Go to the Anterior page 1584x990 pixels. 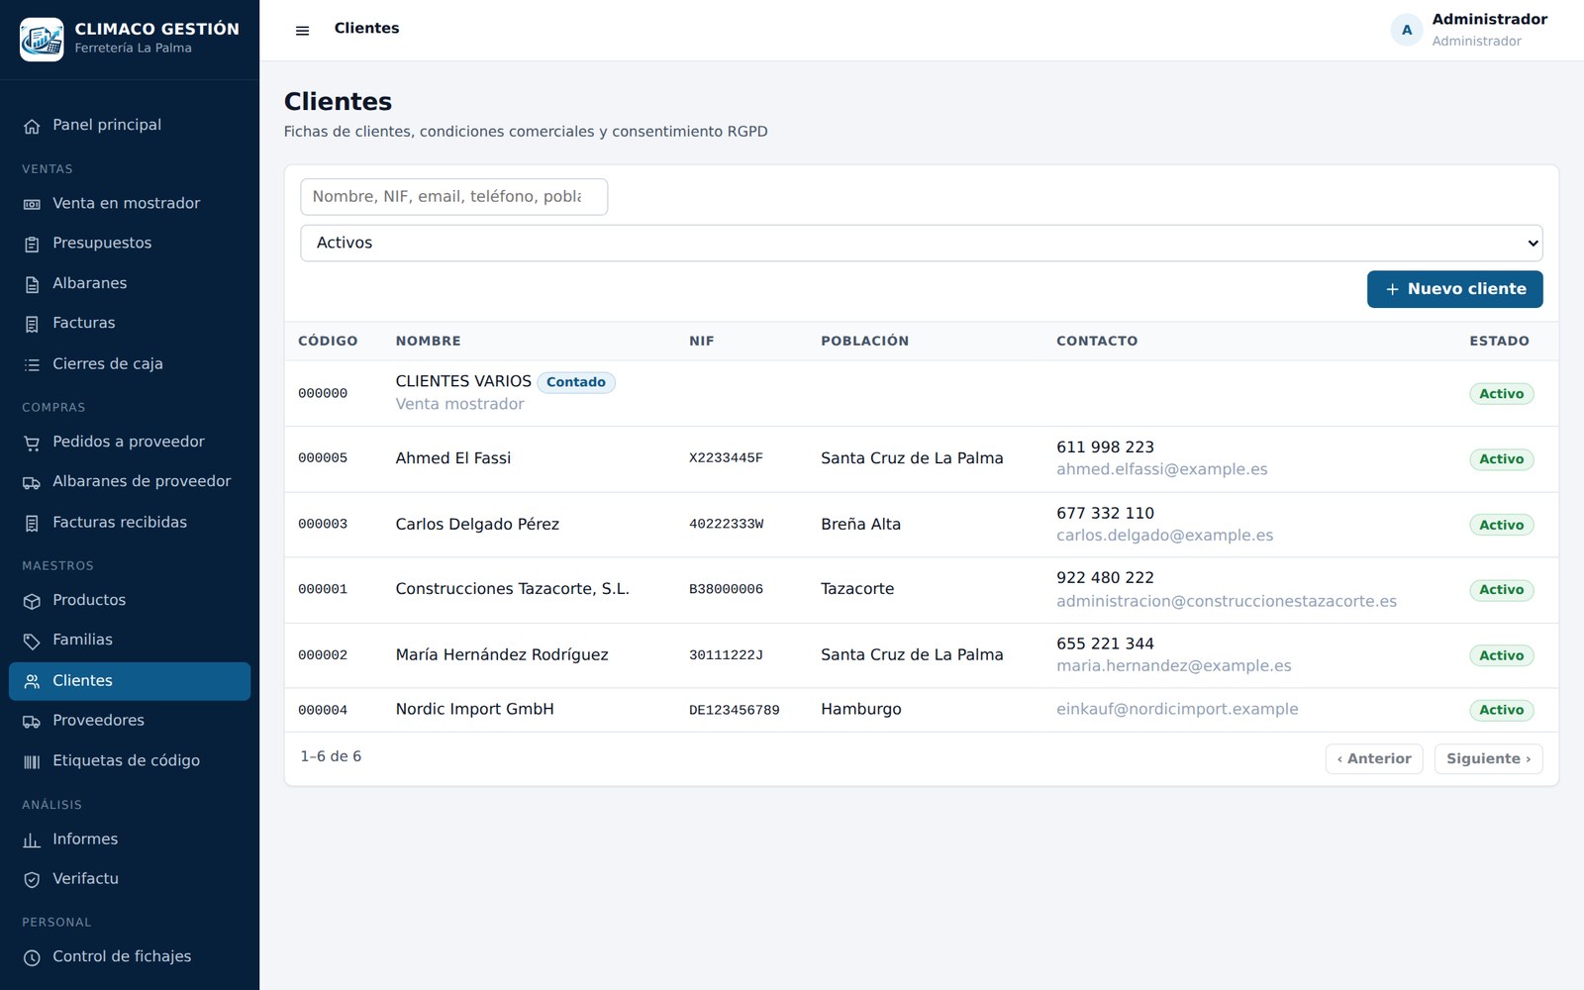click(x=1374, y=758)
